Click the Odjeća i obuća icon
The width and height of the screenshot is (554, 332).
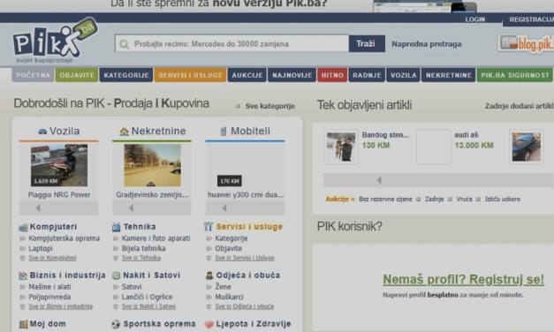click(x=209, y=275)
